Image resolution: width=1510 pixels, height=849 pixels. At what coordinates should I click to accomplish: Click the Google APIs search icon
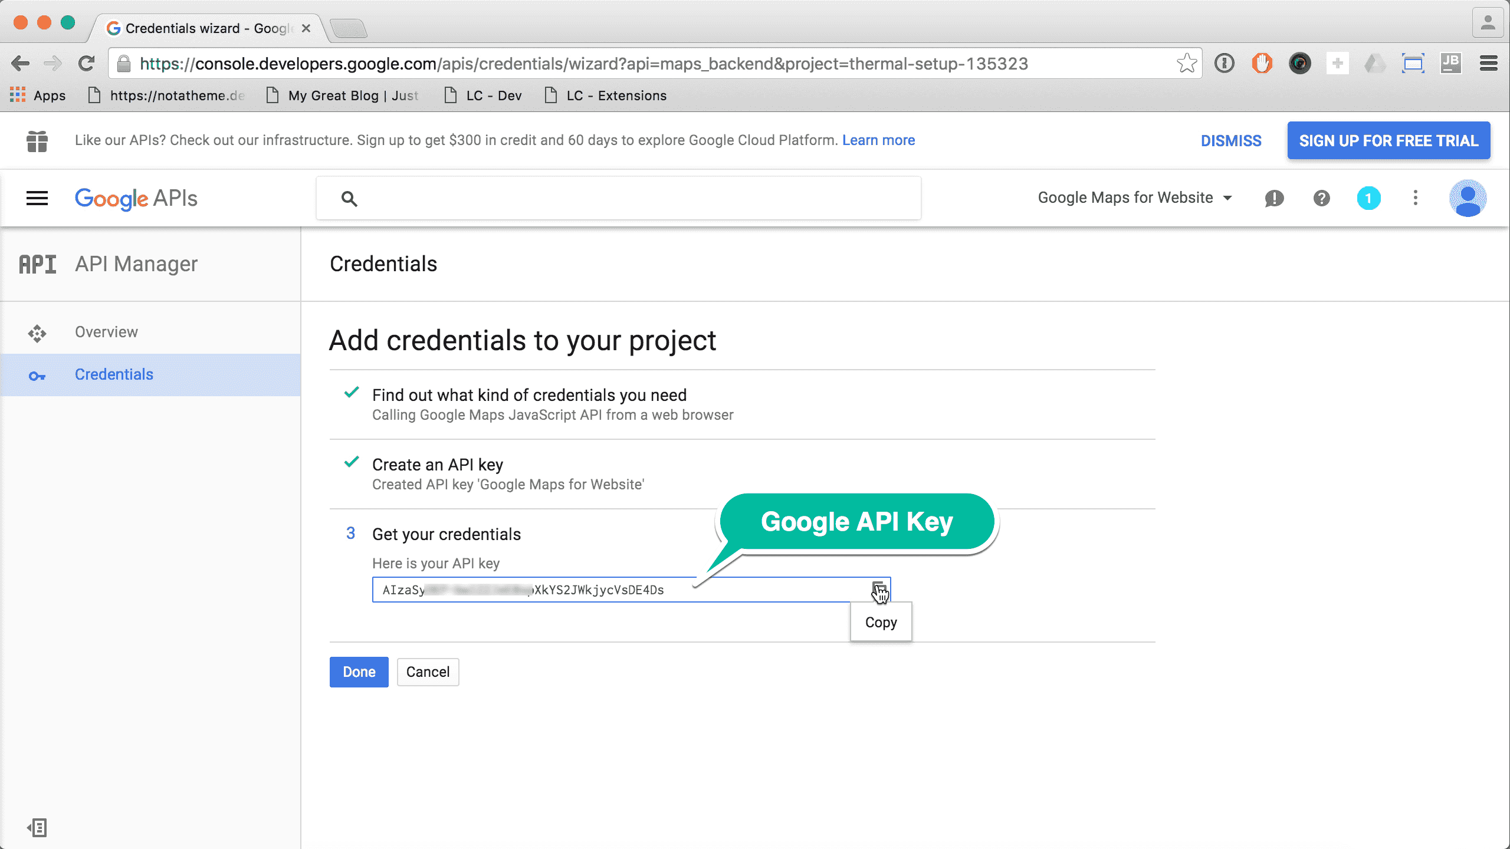pyautogui.click(x=349, y=198)
